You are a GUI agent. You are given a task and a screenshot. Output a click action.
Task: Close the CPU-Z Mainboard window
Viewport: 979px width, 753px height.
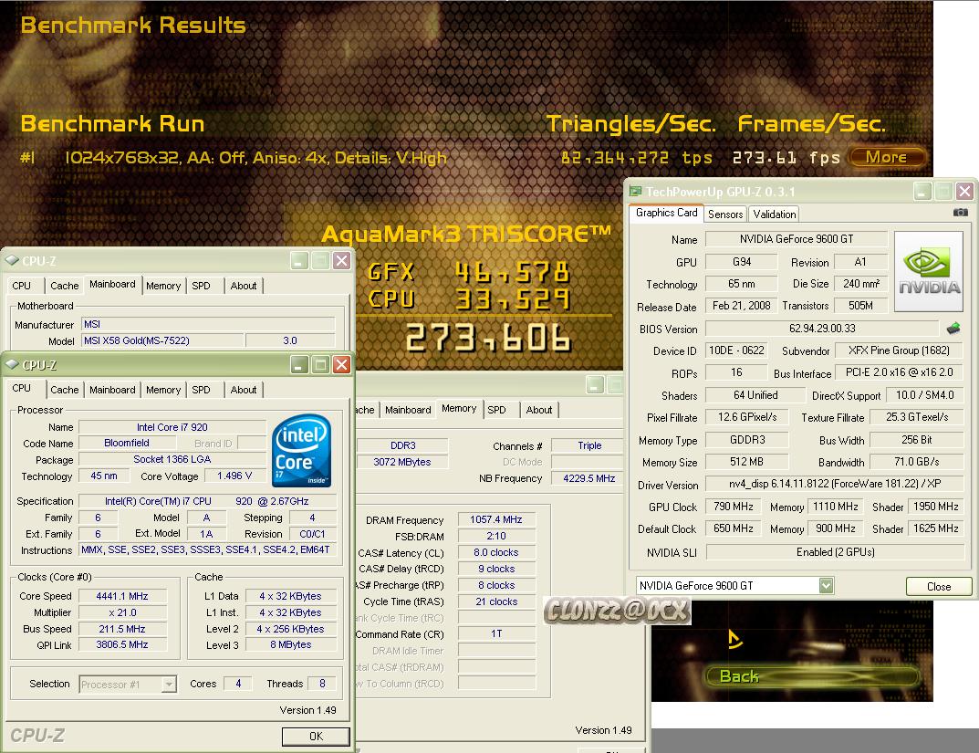tap(341, 260)
